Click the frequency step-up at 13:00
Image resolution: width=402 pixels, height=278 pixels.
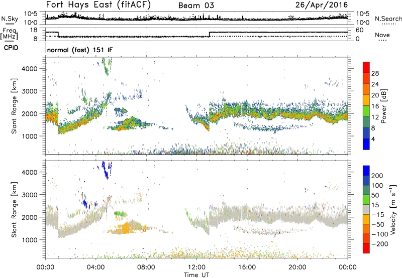209,34
